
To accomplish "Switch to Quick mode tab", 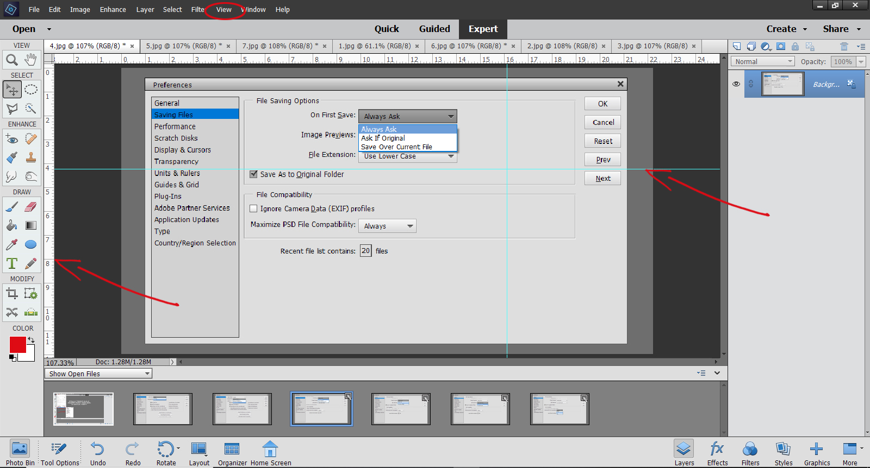I will tap(387, 29).
